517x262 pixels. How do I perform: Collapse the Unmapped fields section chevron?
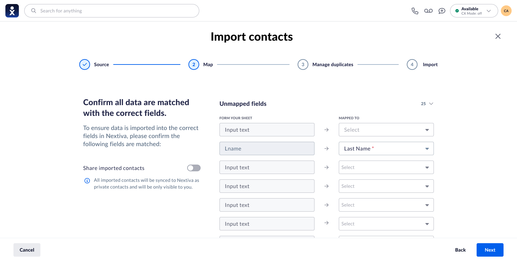click(x=431, y=104)
